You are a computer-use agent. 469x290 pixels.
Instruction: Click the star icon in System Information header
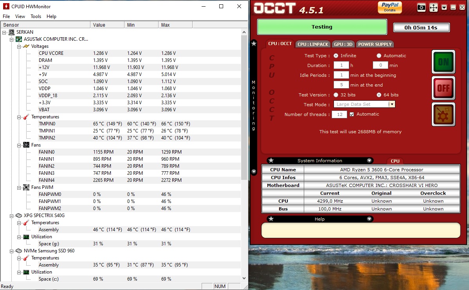click(271, 160)
